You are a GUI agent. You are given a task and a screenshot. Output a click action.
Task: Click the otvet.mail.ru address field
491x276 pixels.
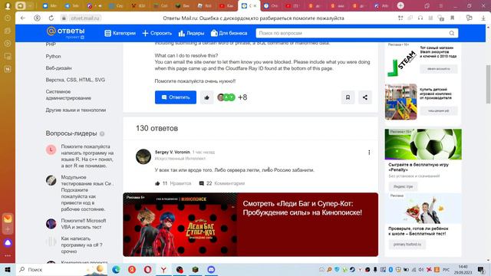pos(85,18)
